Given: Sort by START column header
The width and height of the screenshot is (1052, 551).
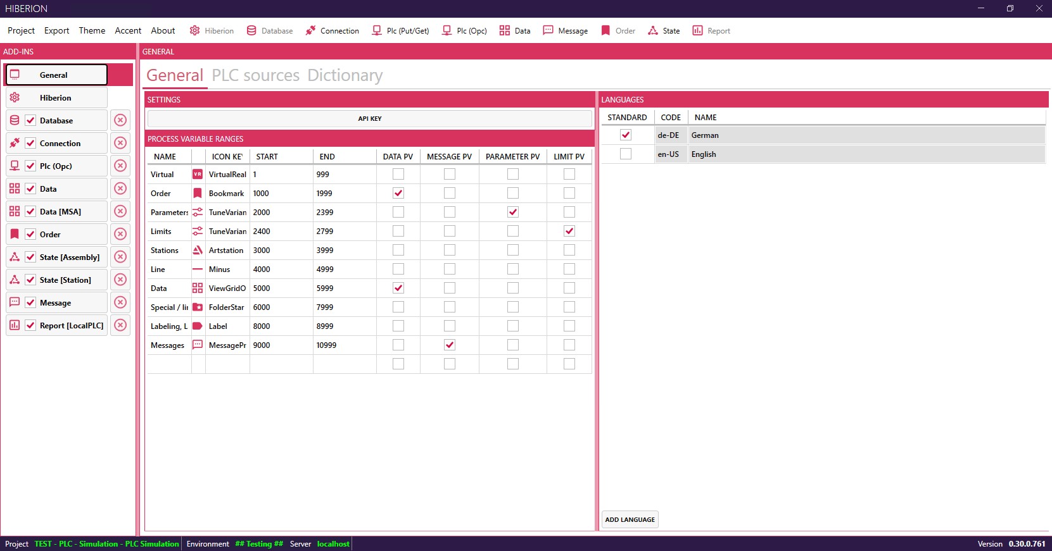Looking at the screenshot, I should (281, 156).
